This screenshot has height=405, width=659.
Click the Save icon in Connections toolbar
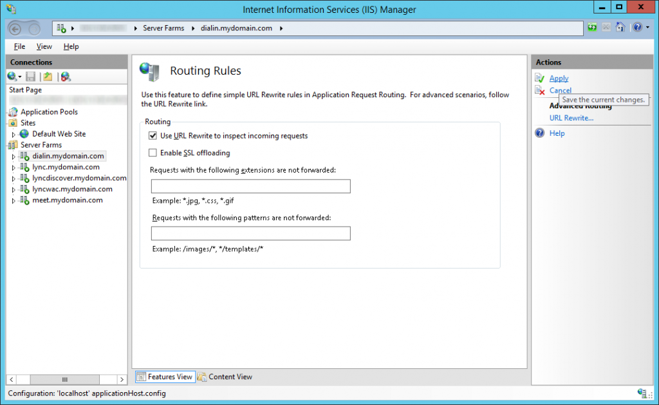[30, 77]
